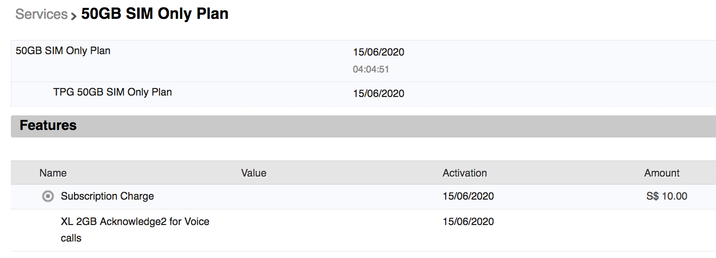
Task: Click the XL 2GB Acknowledge2 activation date
Action: coord(468,222)
